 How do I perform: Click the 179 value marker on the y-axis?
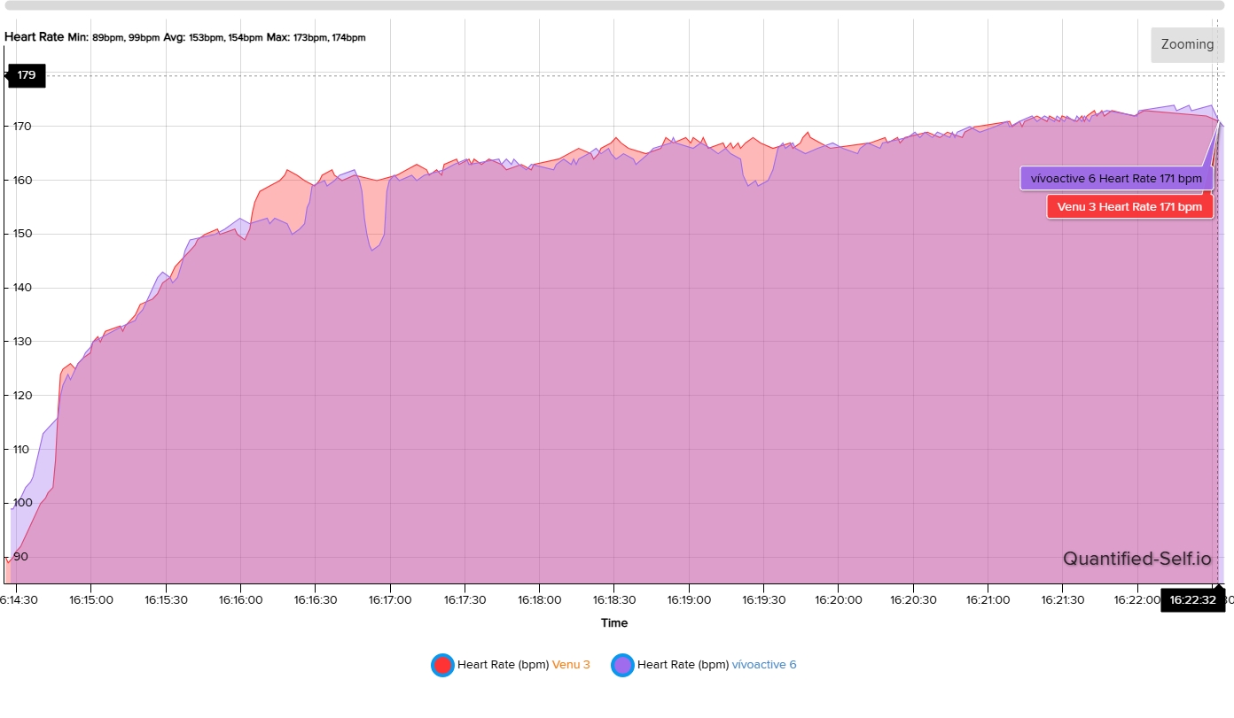pyautogui.click(x=27, y=75)
